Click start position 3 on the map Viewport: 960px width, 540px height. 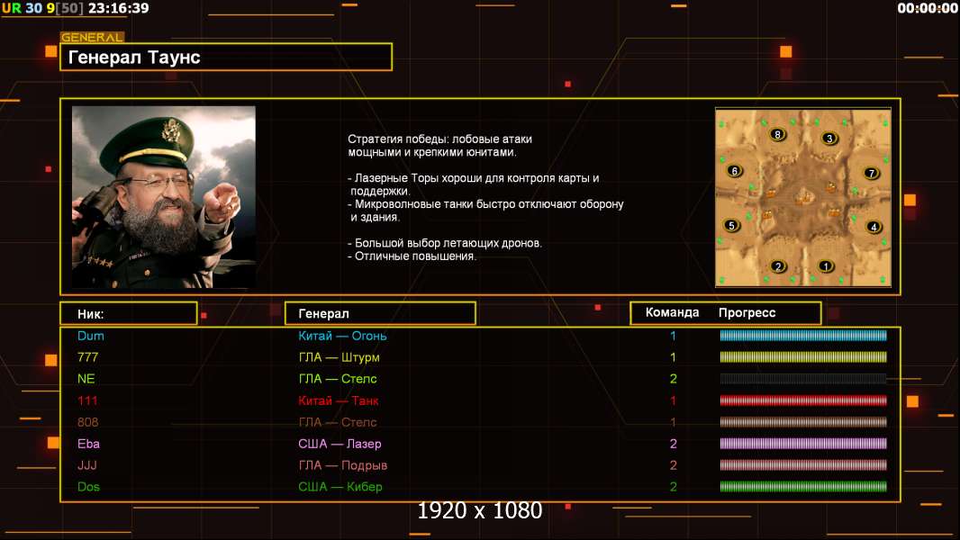click(829, 139)
